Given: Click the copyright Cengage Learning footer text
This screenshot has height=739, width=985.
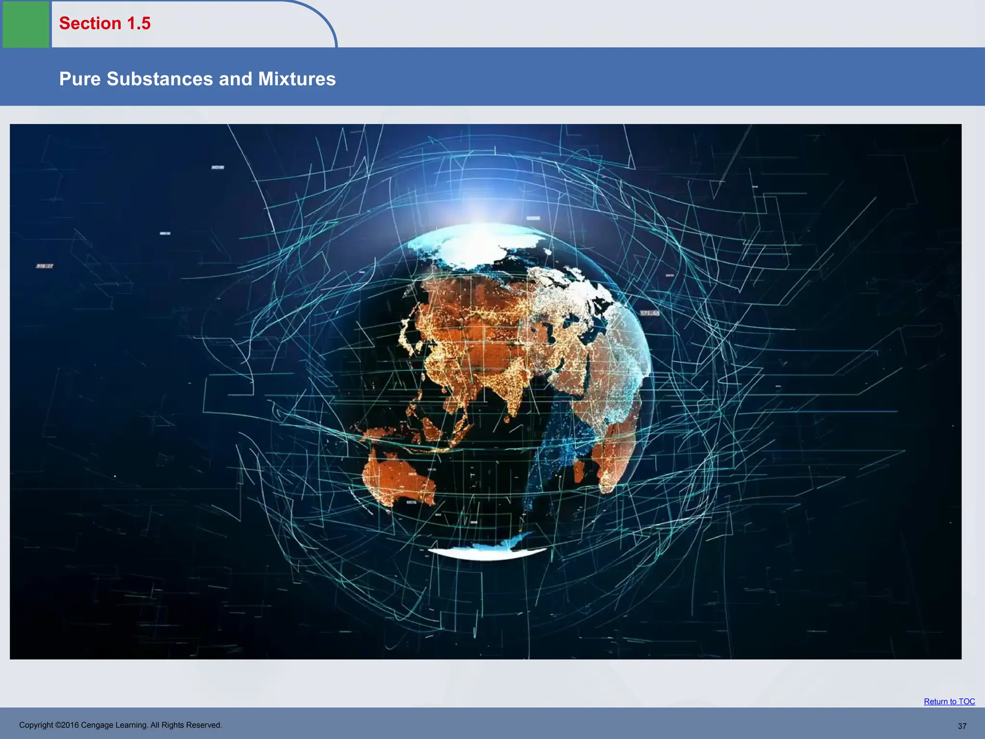Looking at the screenshot, I should tap(120, 725).
